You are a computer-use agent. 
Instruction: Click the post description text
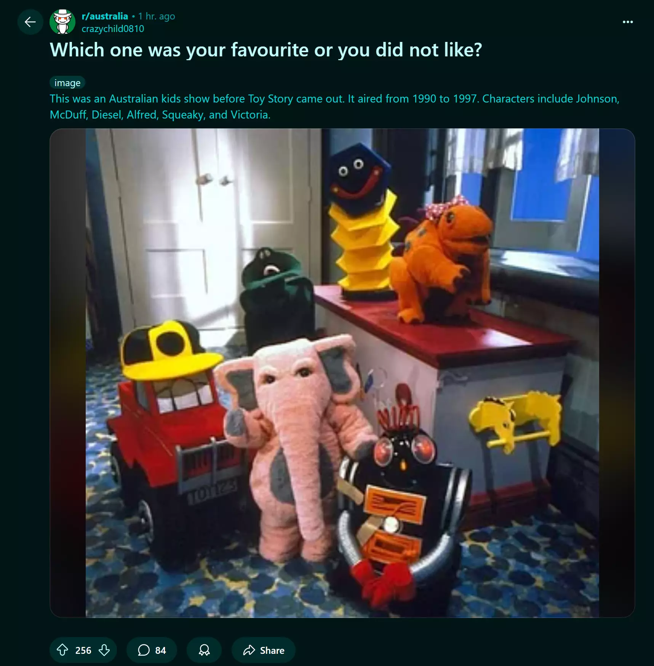[x=334, y=107]
